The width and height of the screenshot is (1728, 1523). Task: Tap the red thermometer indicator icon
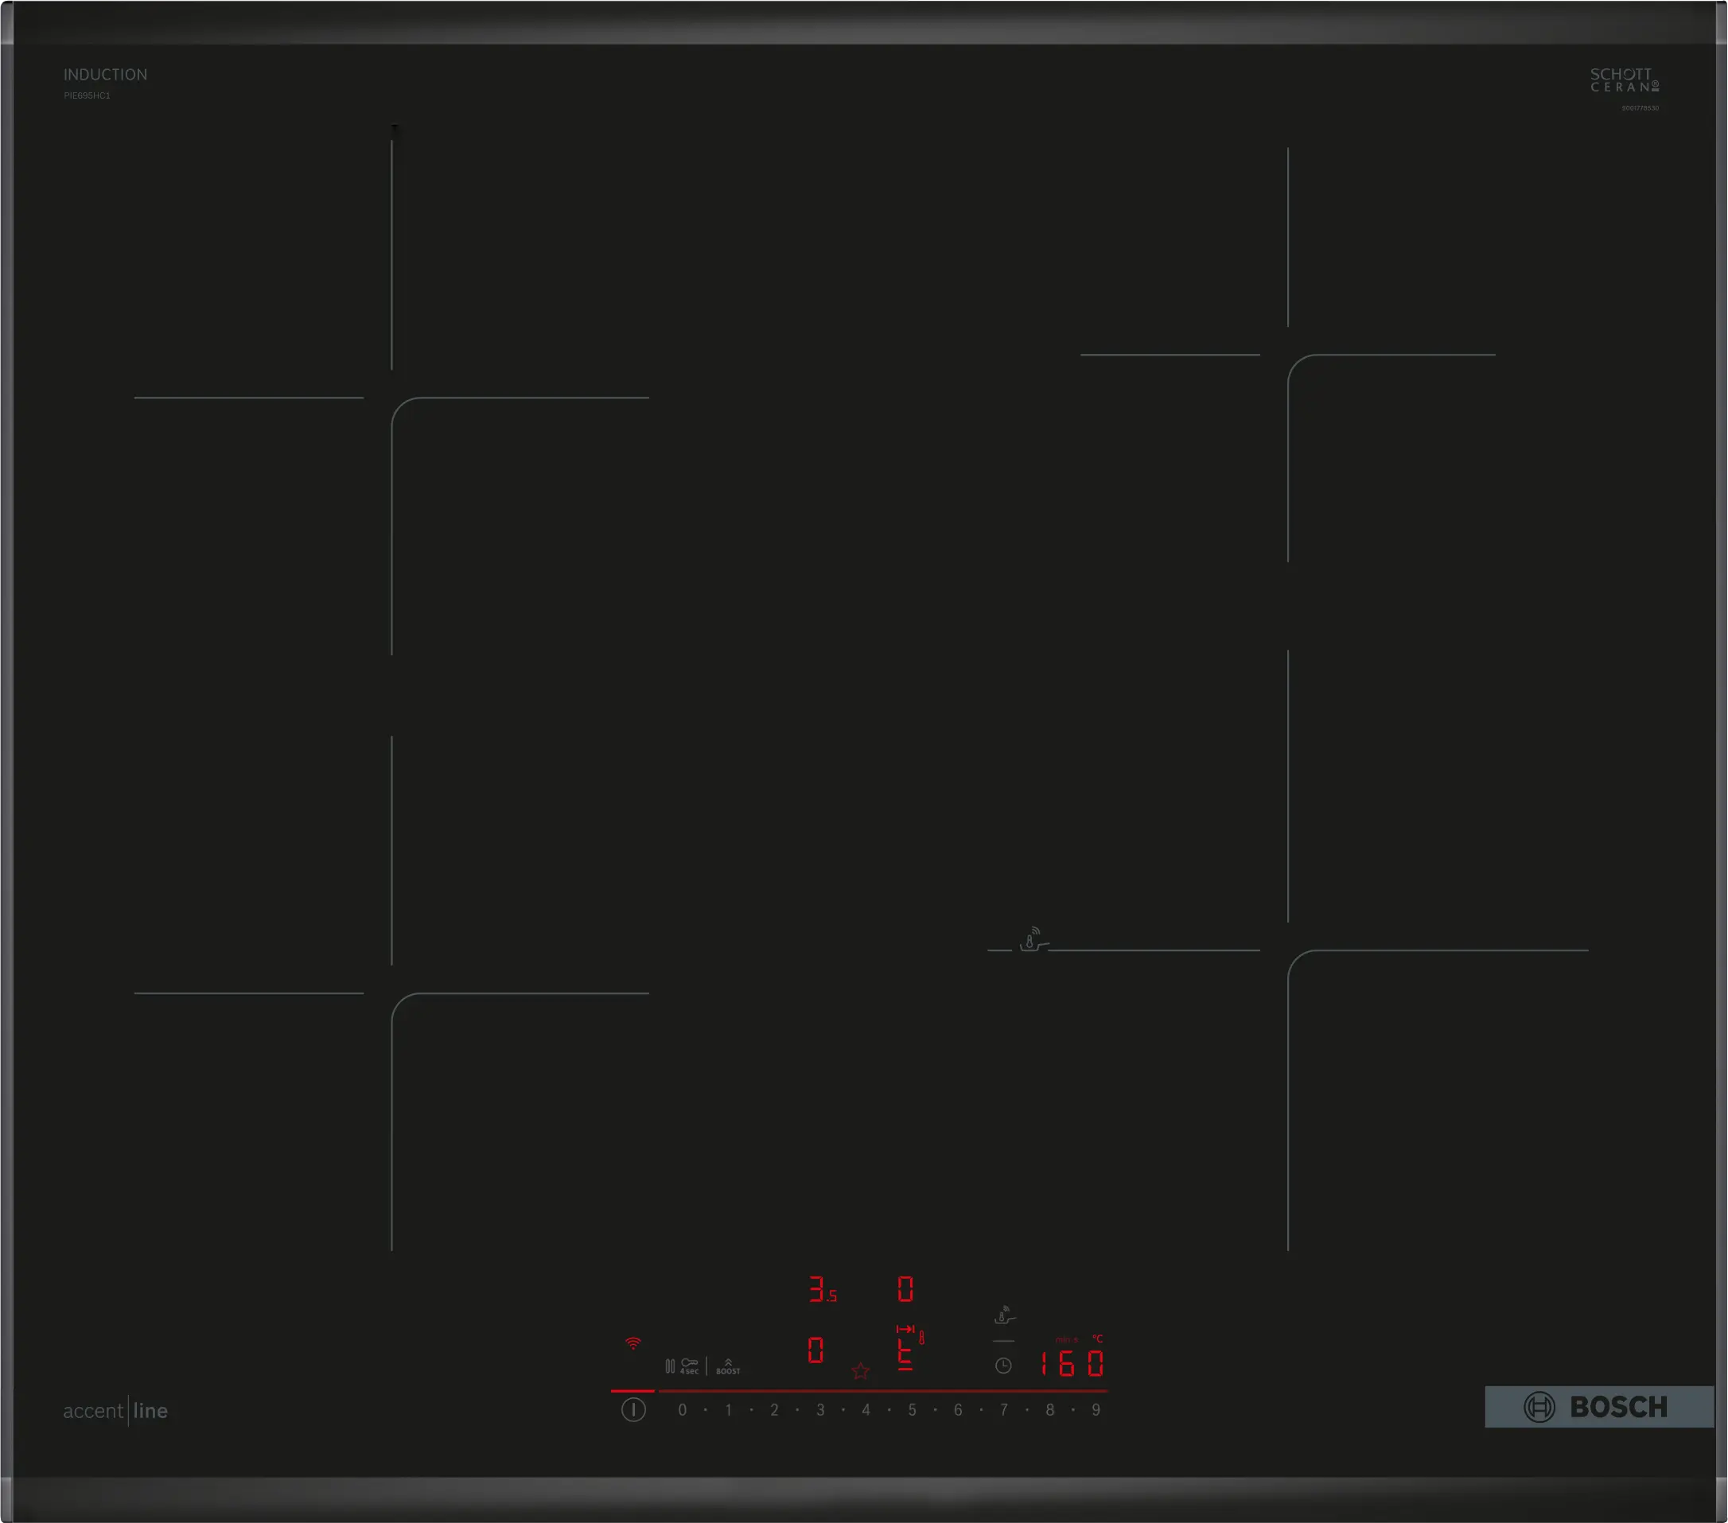921,1338
